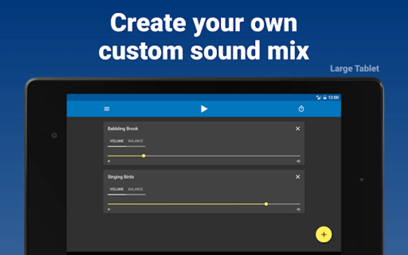
Task: Click the Singing Birds card title
Action: point(121,177)
